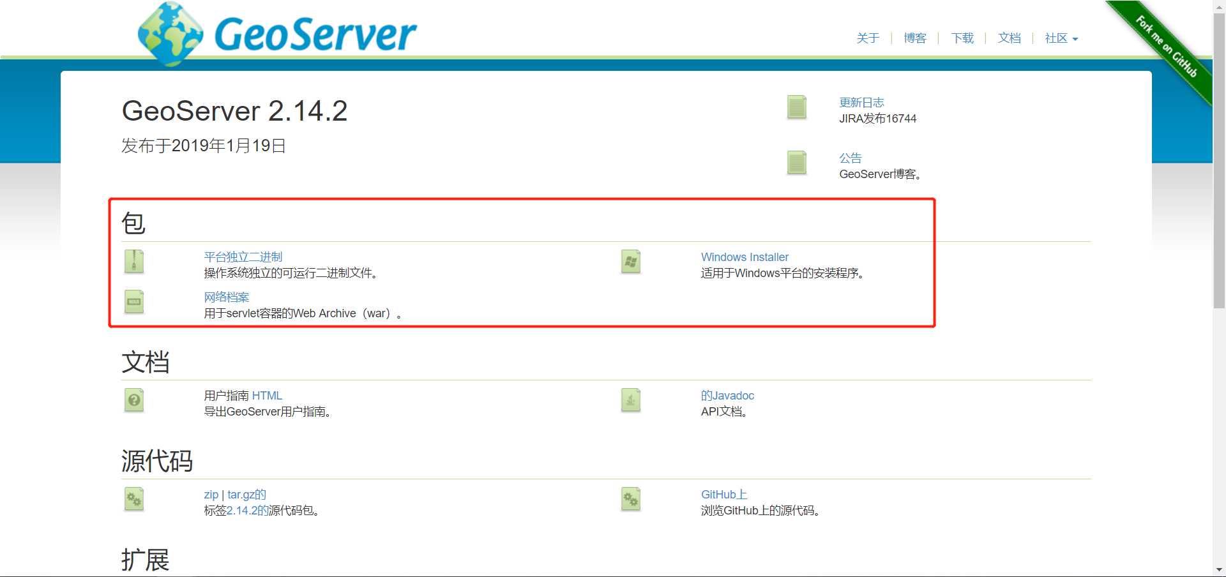This screenshot has width=1226, height=577.
Task: Click the text 适用于Windows平台的安装程序。
Action: 783,273
